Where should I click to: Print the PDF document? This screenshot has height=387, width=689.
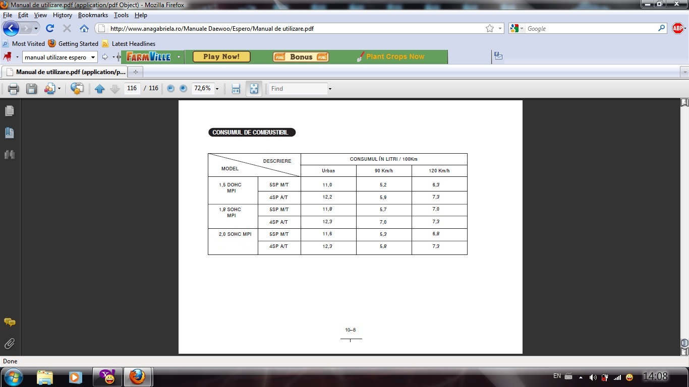click(13, 89)
